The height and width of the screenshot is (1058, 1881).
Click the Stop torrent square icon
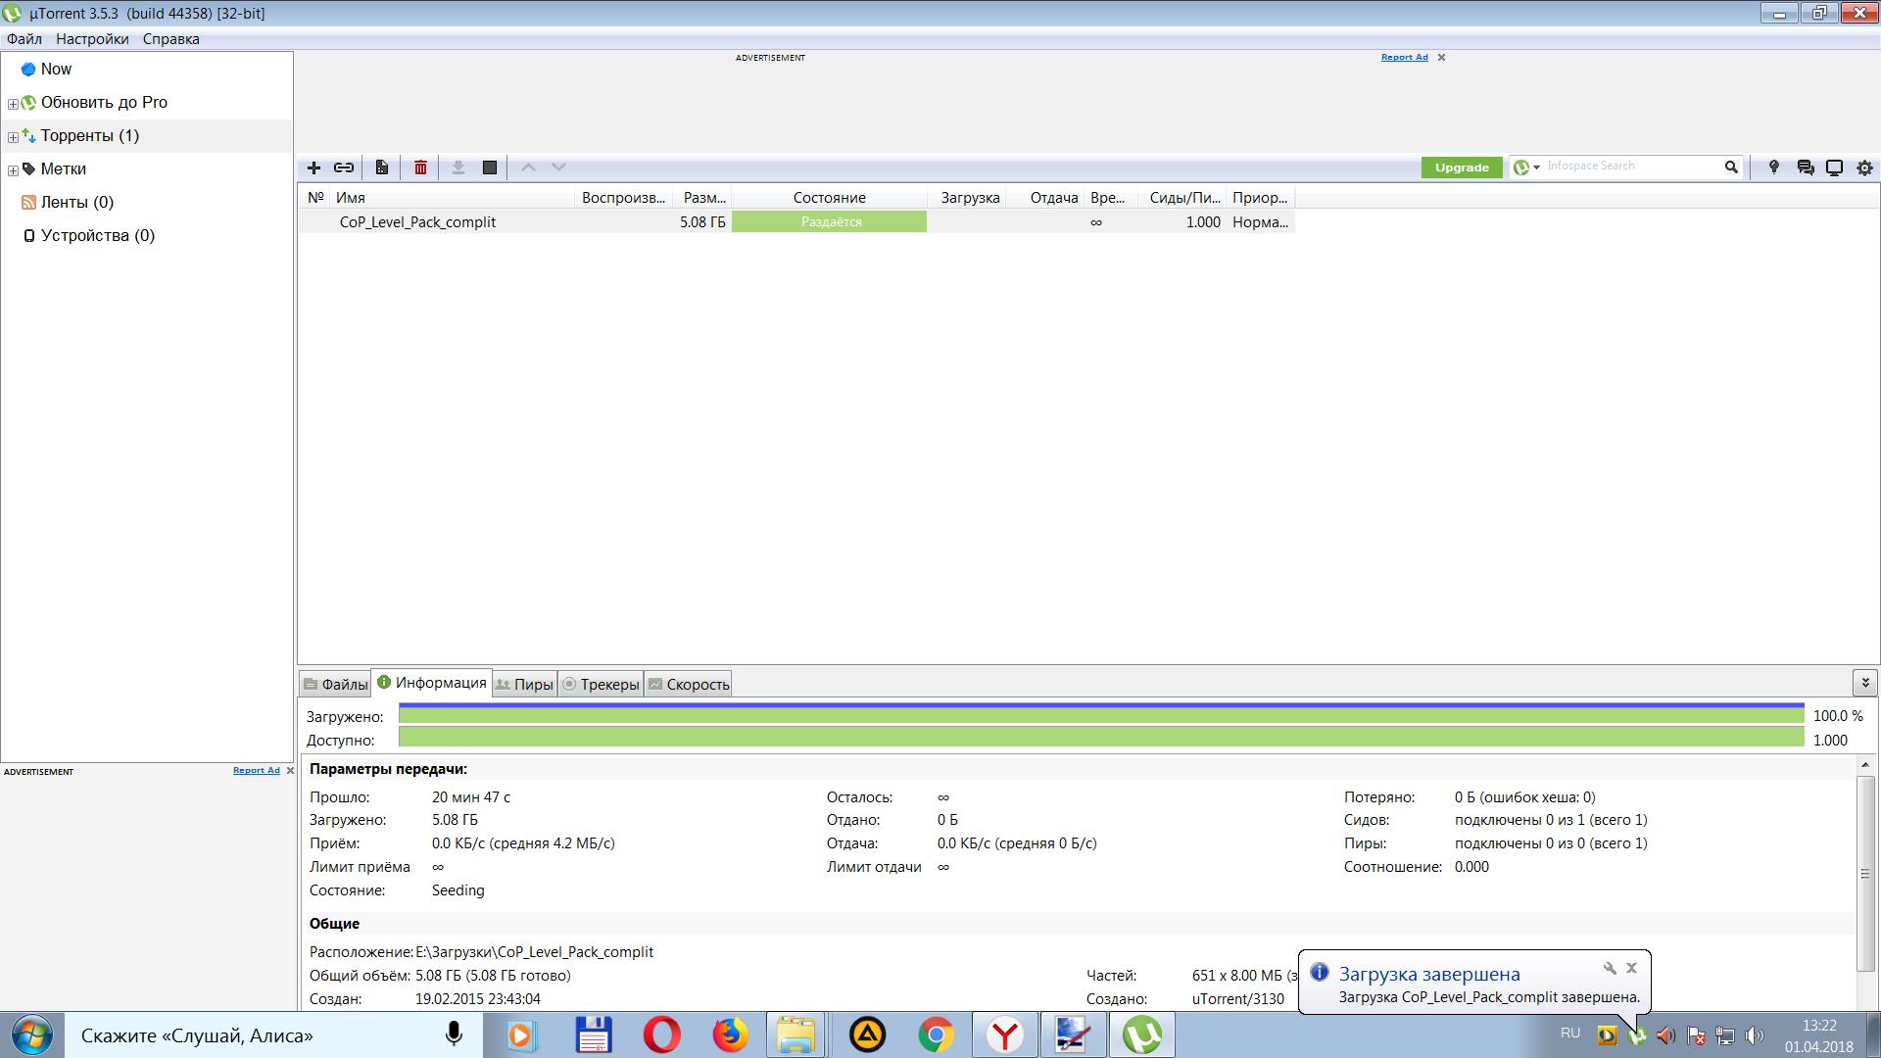click(490, 168)
